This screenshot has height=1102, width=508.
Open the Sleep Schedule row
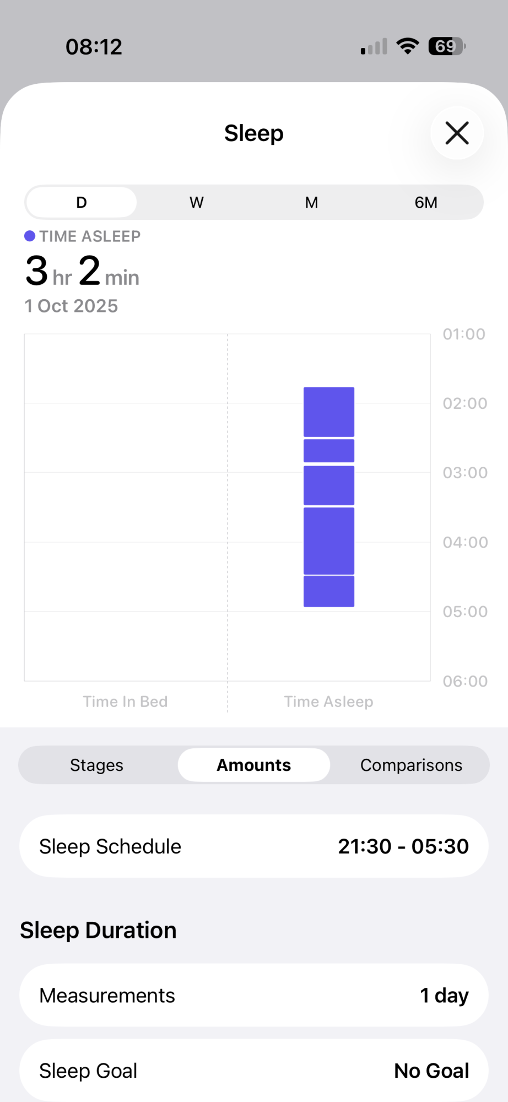254,846
